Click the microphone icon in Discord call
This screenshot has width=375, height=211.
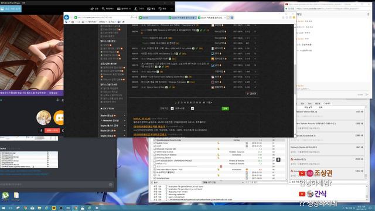pos(41,131)
